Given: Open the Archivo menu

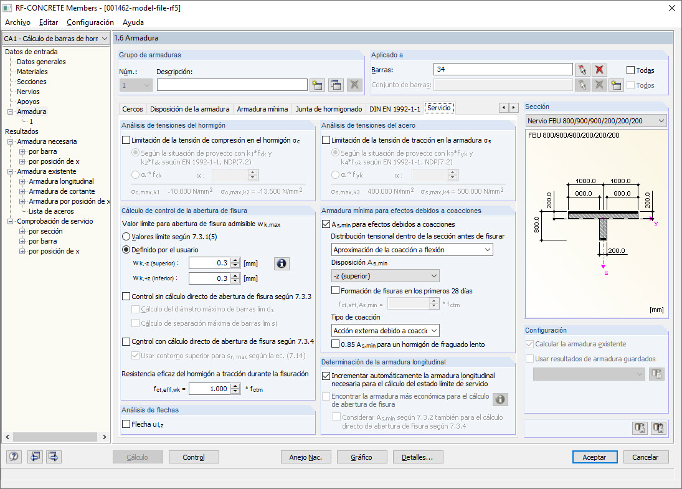Looking at the screenshot, I should click(x=18, y=22).
